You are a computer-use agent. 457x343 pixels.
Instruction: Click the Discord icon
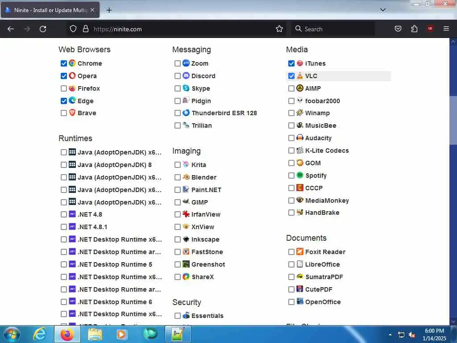pos(186,75)
